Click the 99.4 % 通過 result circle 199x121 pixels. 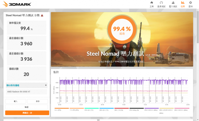[122, 30]
